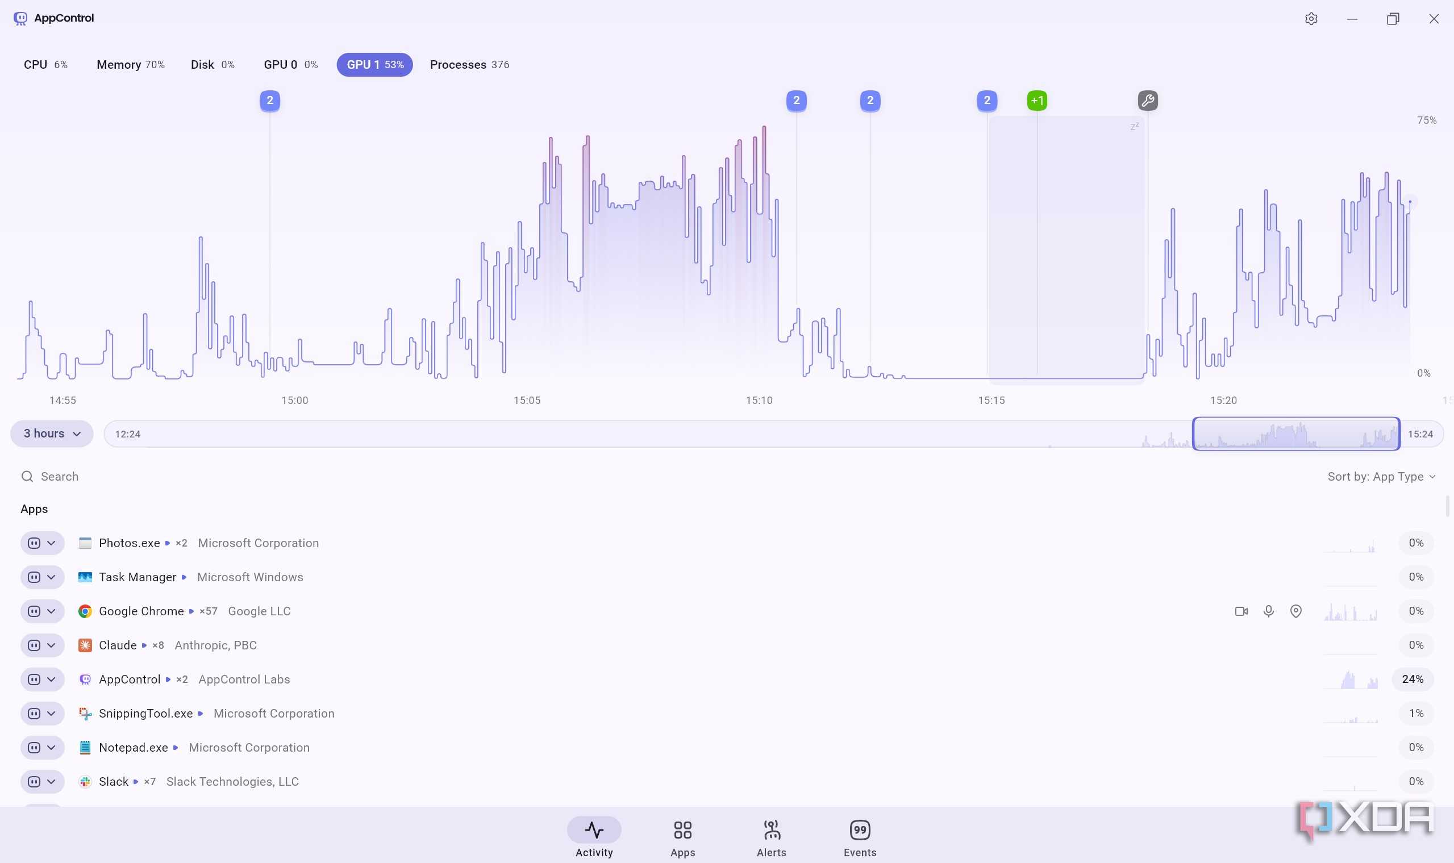
Task: Click the green +1 event marker
Action: (x=1037, y=101)
